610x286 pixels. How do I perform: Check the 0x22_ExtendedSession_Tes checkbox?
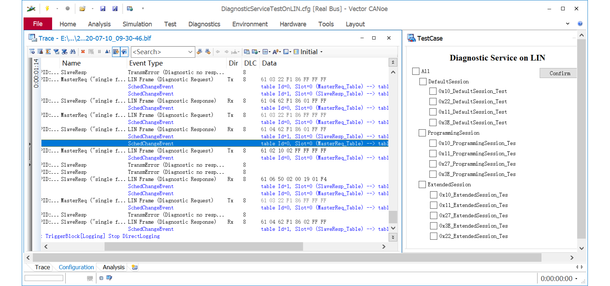click(x=433, y=236)
